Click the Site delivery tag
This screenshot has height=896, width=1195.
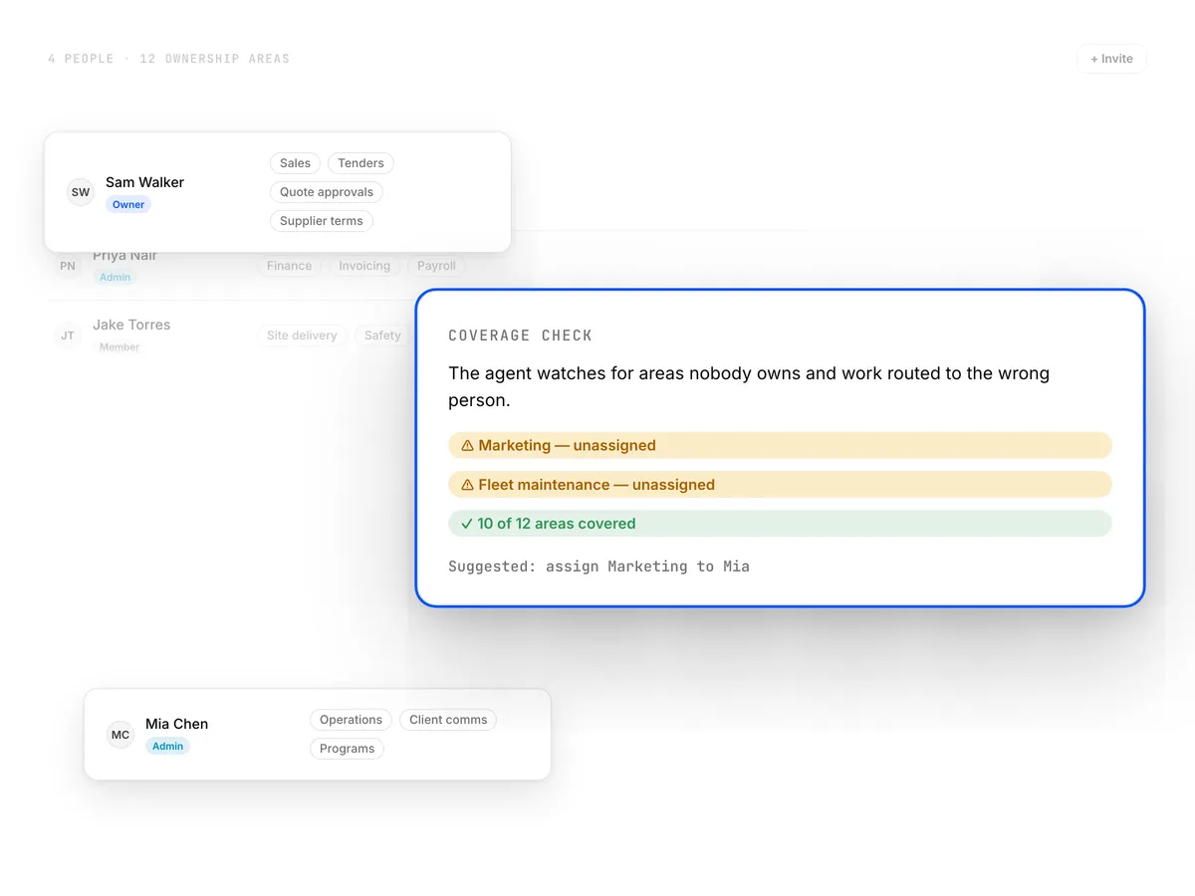point(302,336)
